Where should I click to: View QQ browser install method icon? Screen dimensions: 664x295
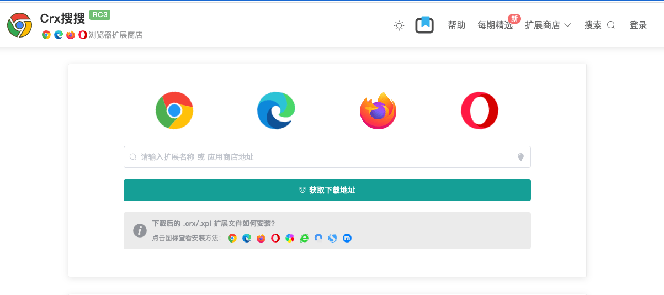point(318,238)
